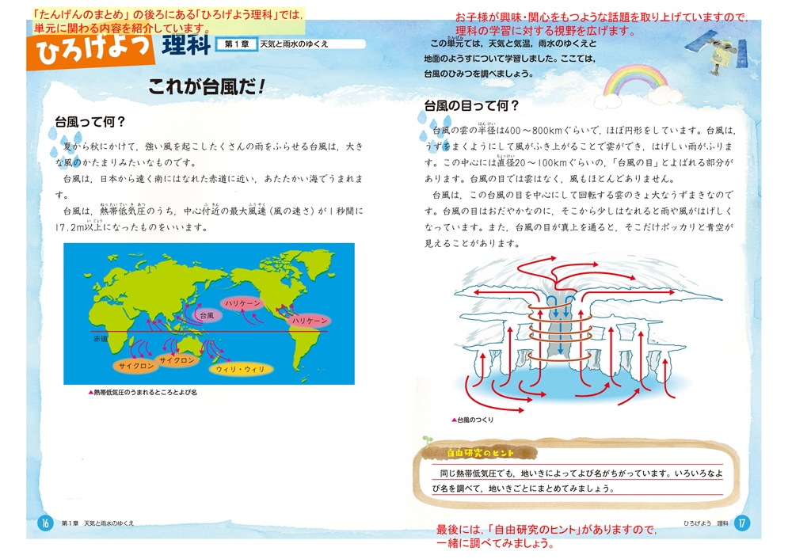The height and width of the screenshot is (559, 792).
Task: Select the page number 17 circle
Action: (741, 523)
